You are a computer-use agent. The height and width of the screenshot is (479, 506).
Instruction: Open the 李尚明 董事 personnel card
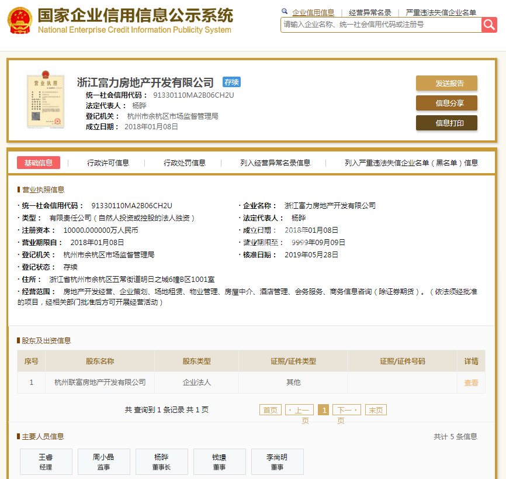click(277, 461)
